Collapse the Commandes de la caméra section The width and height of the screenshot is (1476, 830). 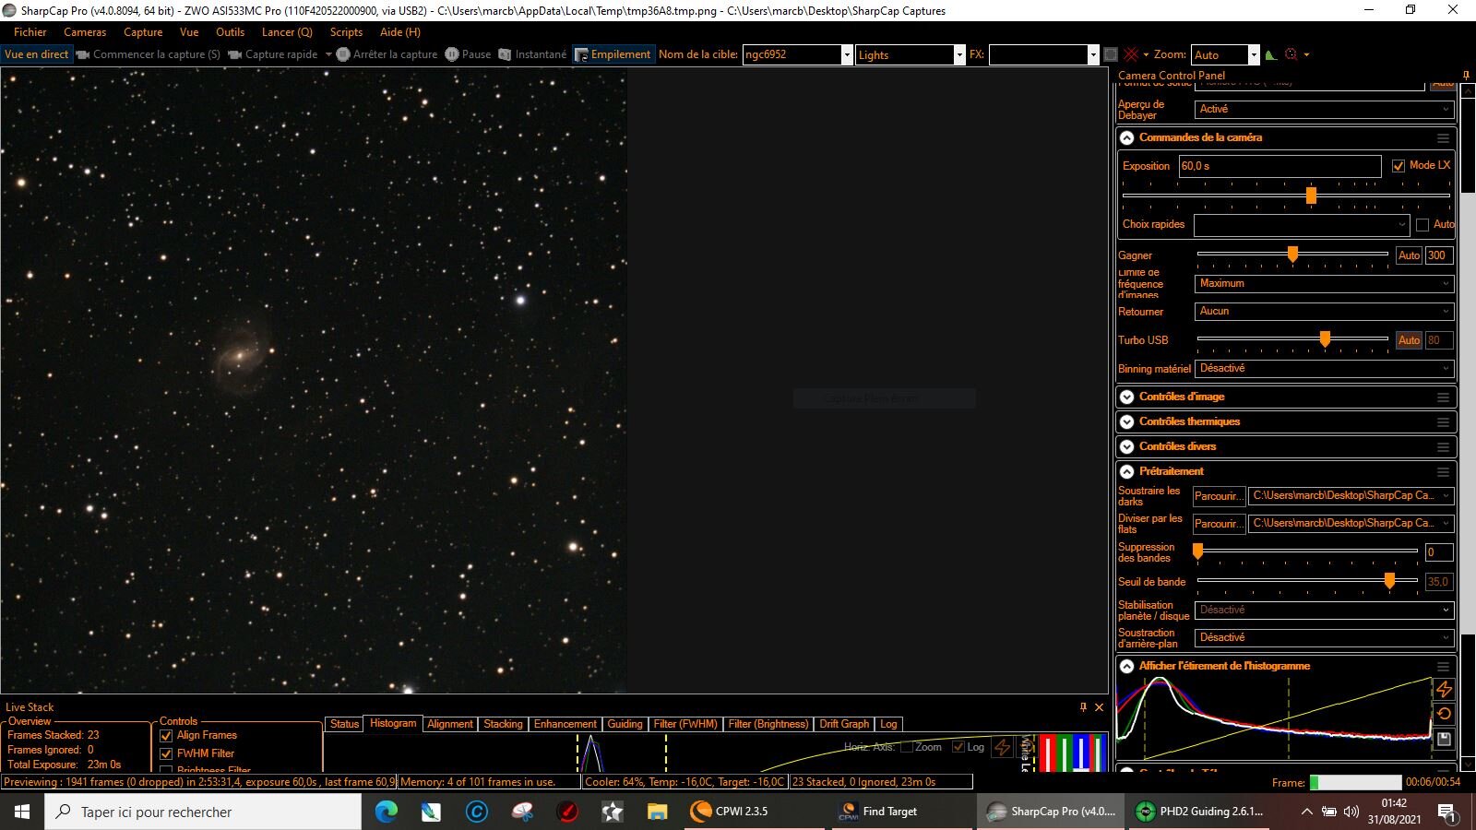(x=1126, y=138)
